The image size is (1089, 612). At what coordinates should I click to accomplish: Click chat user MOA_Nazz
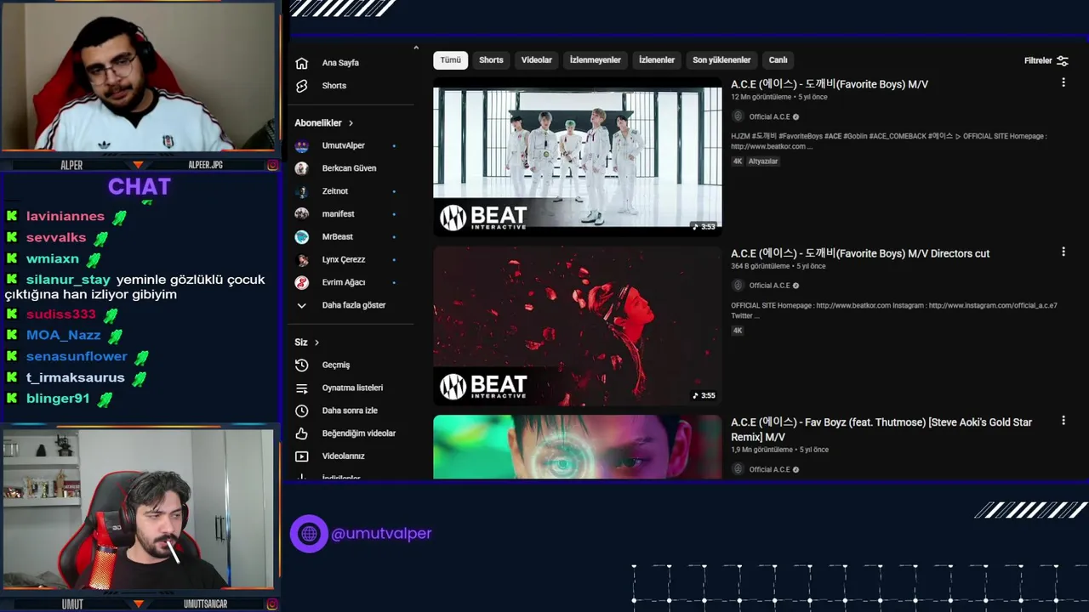pyautogui.click(x=63, y=336)
